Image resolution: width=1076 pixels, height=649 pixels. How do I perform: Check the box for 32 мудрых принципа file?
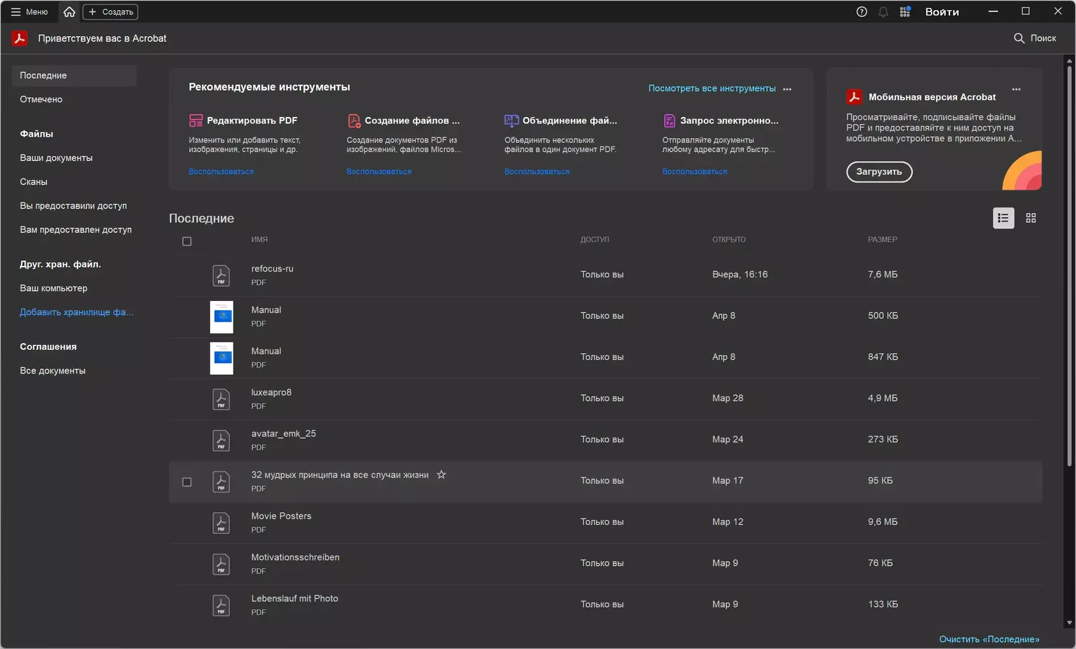(x=187, y=482)
